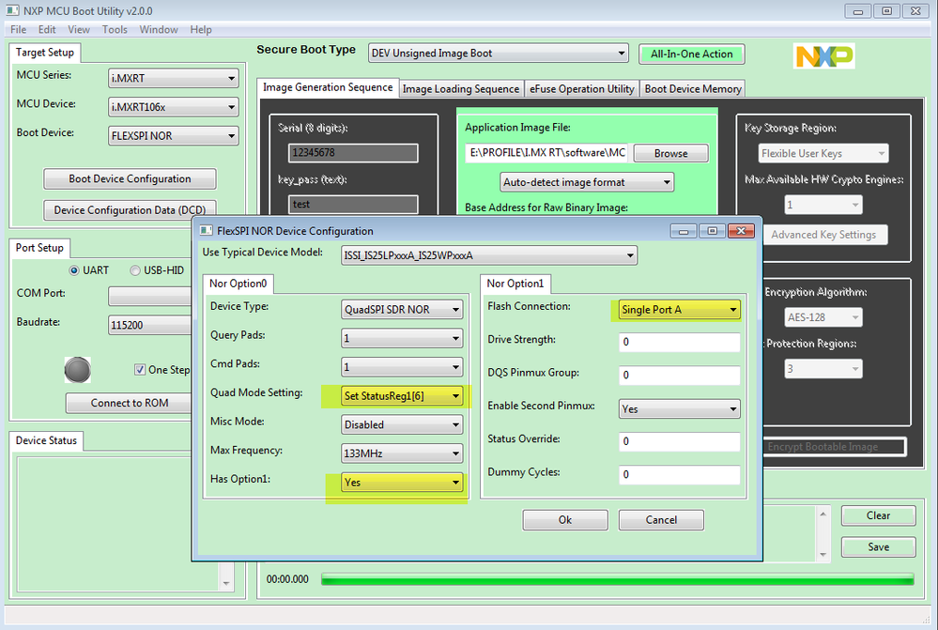This screenshot has width=938, height=630.
Task: Open the Boot Device dropdown
Action: [x=173, y=136]
